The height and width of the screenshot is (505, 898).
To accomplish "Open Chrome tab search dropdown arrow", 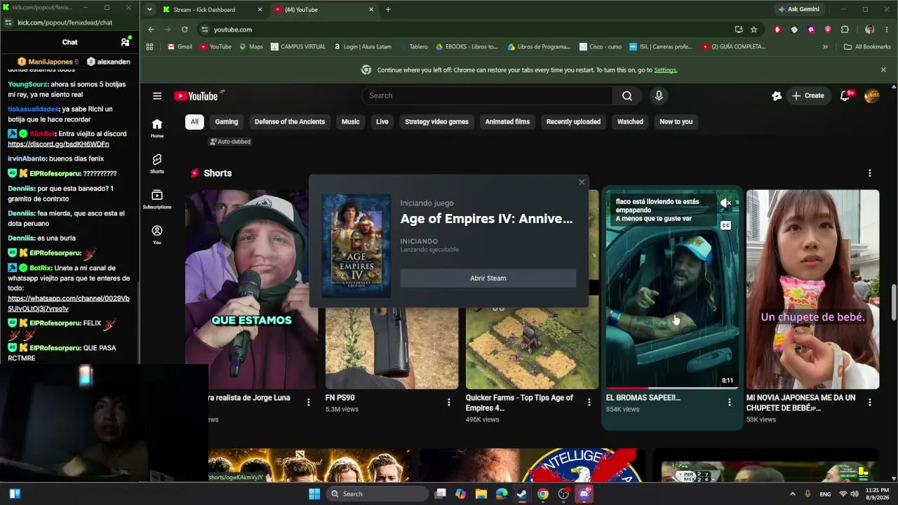I will (x=149, y=10).
